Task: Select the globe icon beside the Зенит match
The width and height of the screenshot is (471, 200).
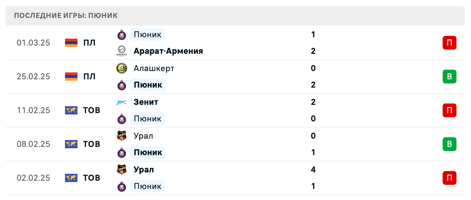Action: (71, 110)
